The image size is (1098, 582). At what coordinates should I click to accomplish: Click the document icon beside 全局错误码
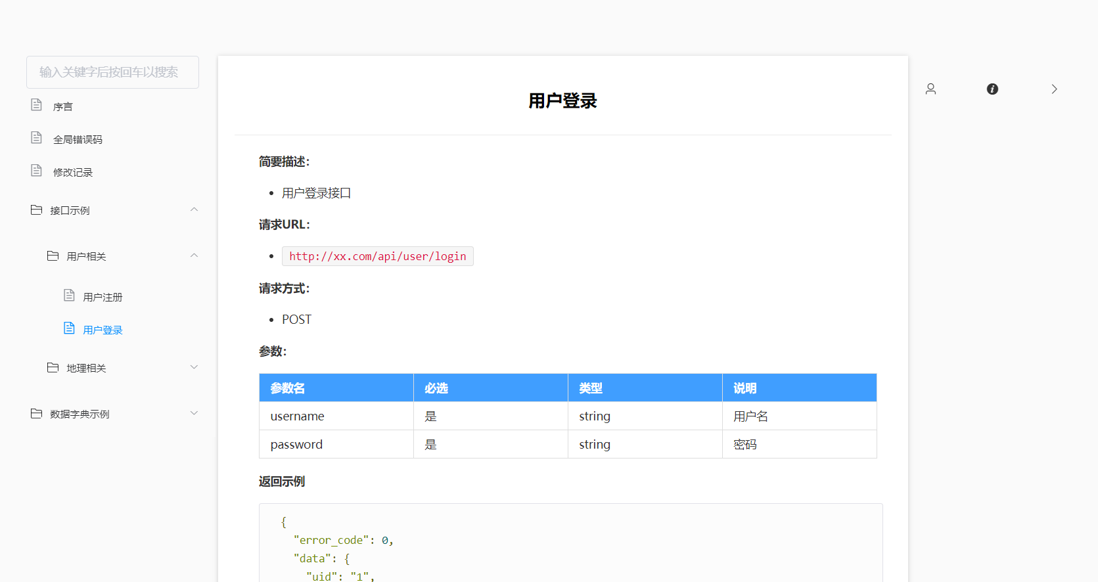pos(37,138)
